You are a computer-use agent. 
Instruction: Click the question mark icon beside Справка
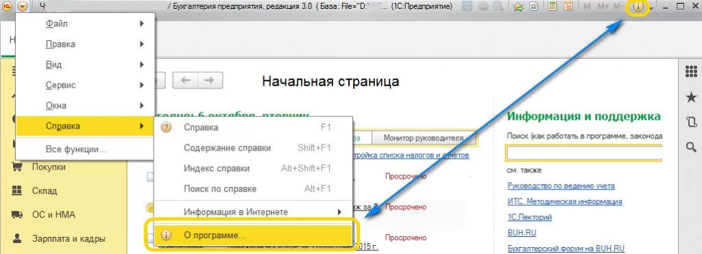coord(166,127)
